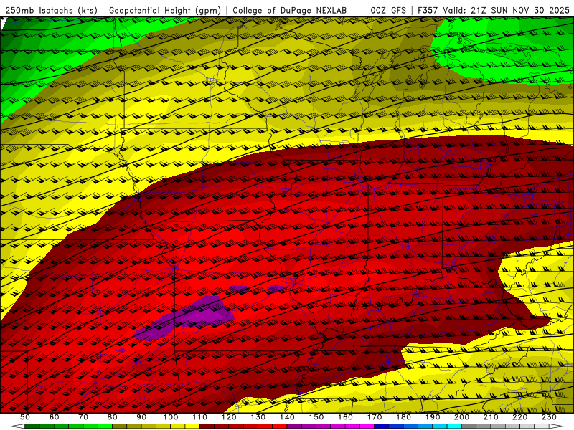Screen dimensions: 574x430
Task: Click the legend value 90
Action: 141,417
